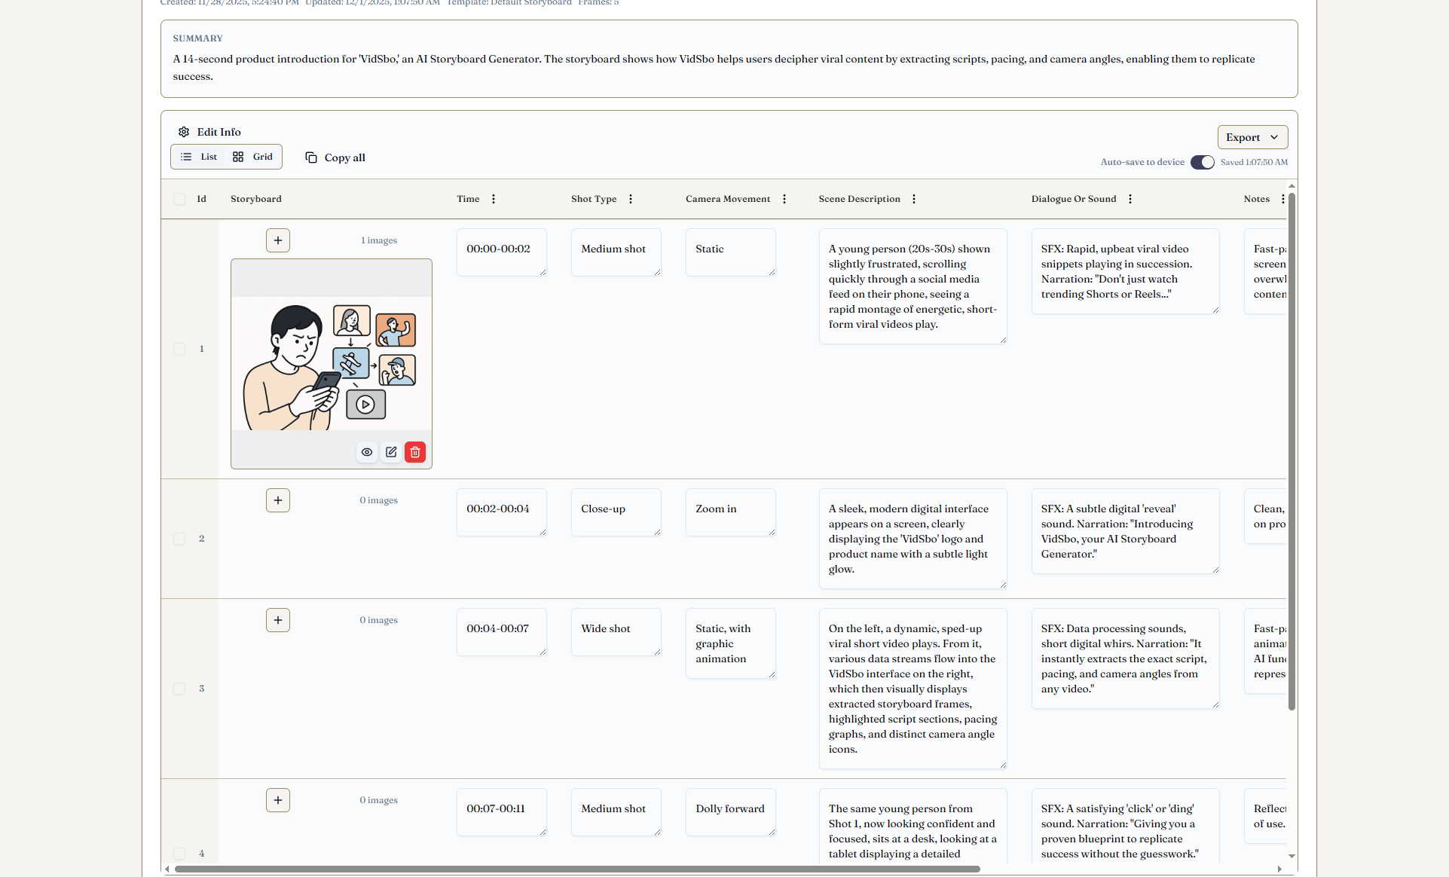
Task: Click the Copy all icon button
Action: (x=311, y=157)
